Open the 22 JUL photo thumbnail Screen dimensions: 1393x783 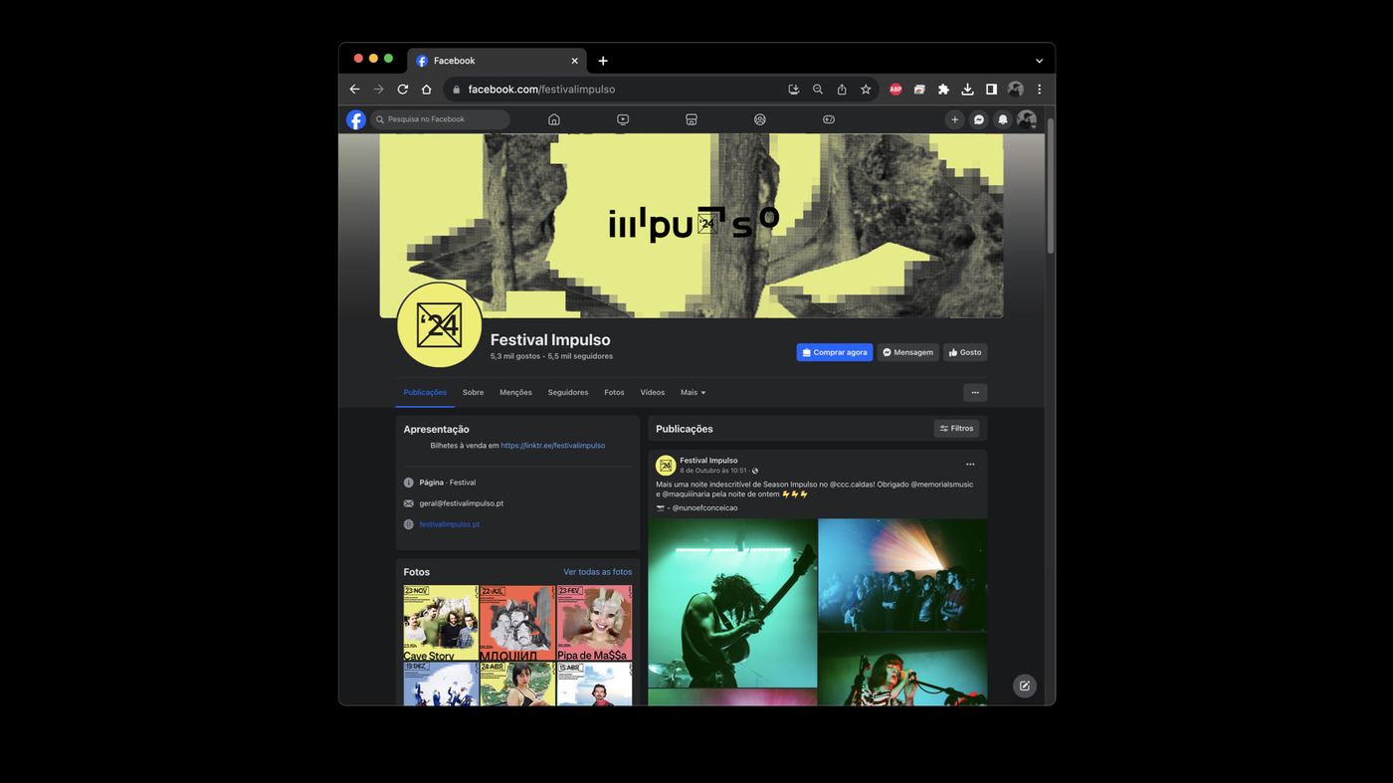(517, 623)
